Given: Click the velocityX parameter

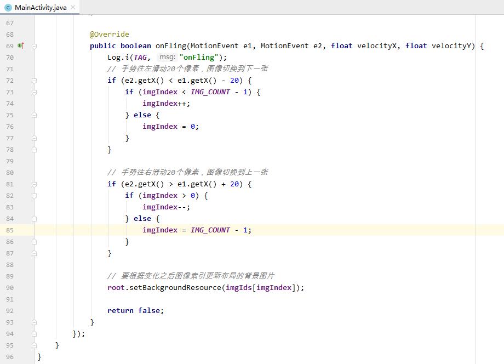Looking at the screenshot, I should pyautogui.click(x=376, y=46).
